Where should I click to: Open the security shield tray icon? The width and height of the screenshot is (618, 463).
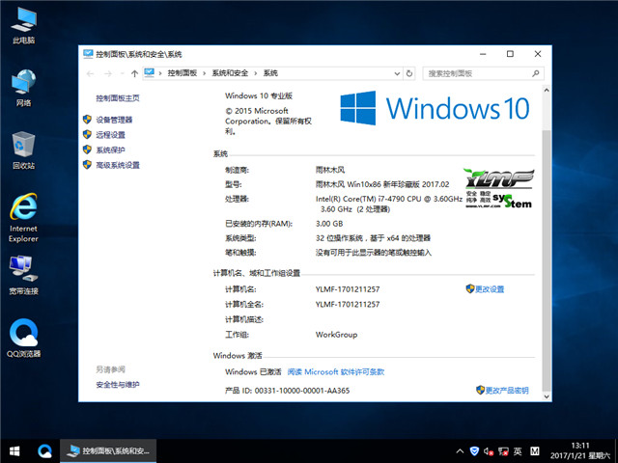click(474, 451)
